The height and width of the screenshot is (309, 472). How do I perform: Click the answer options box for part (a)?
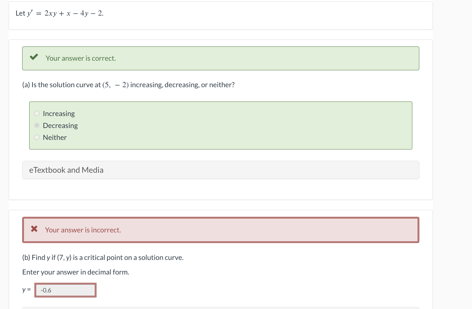point(221,125)
